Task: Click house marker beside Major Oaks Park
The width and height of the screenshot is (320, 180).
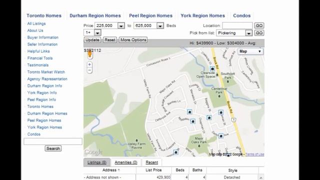Action: tap(221, 136)
